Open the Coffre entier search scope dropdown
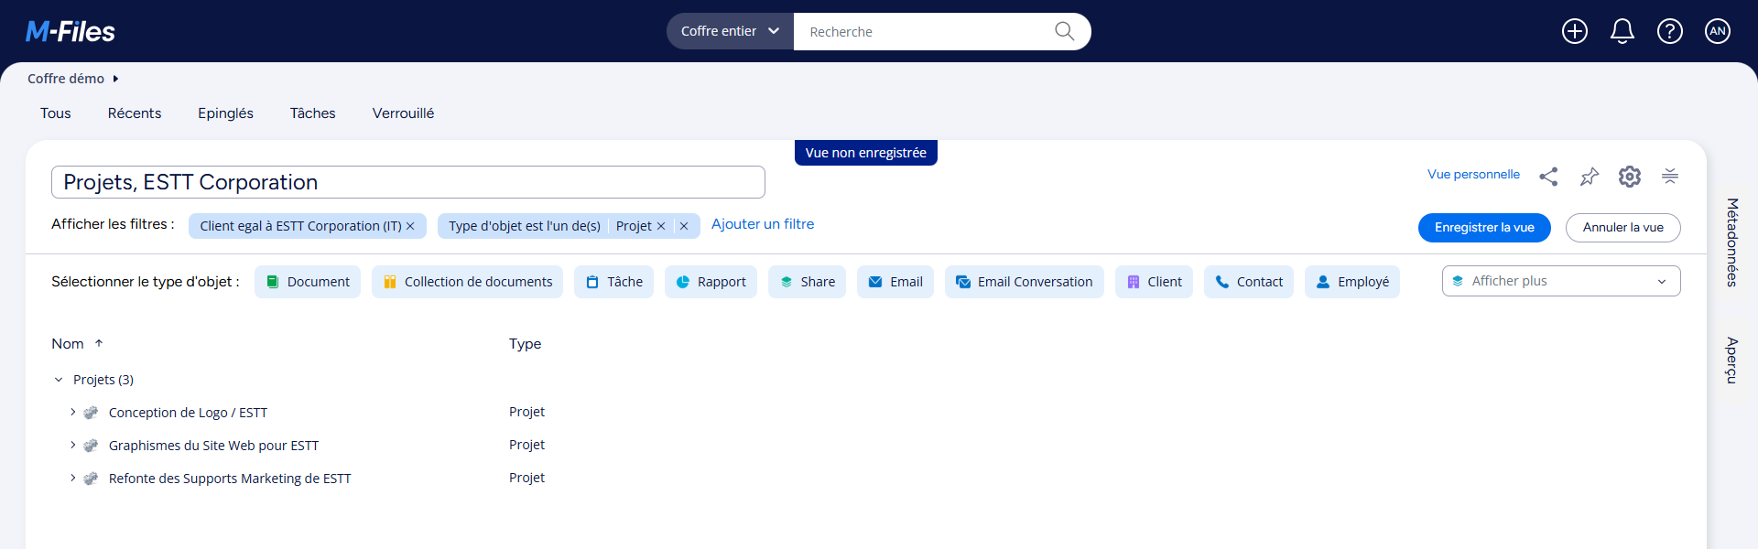The height and width of the screenshot is (549, 1758). click(730, 31)
